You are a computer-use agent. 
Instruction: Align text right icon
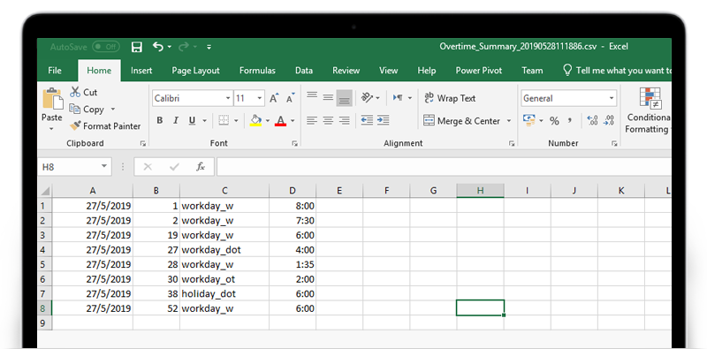click(x=344, y=120)
